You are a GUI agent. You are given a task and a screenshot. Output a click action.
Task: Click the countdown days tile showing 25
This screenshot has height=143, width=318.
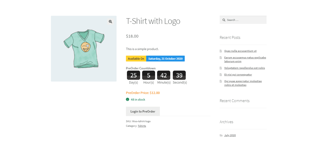(x=134, y=75)
